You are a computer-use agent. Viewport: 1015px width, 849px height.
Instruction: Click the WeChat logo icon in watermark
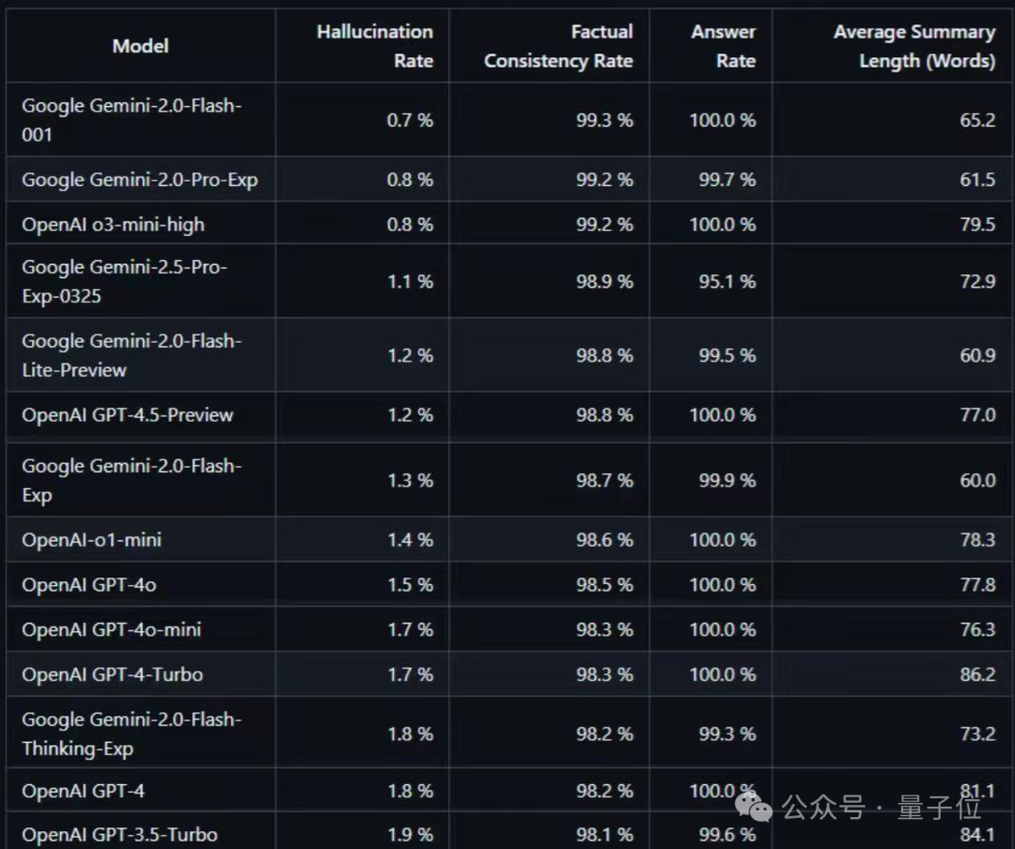[x=754, y=807]
